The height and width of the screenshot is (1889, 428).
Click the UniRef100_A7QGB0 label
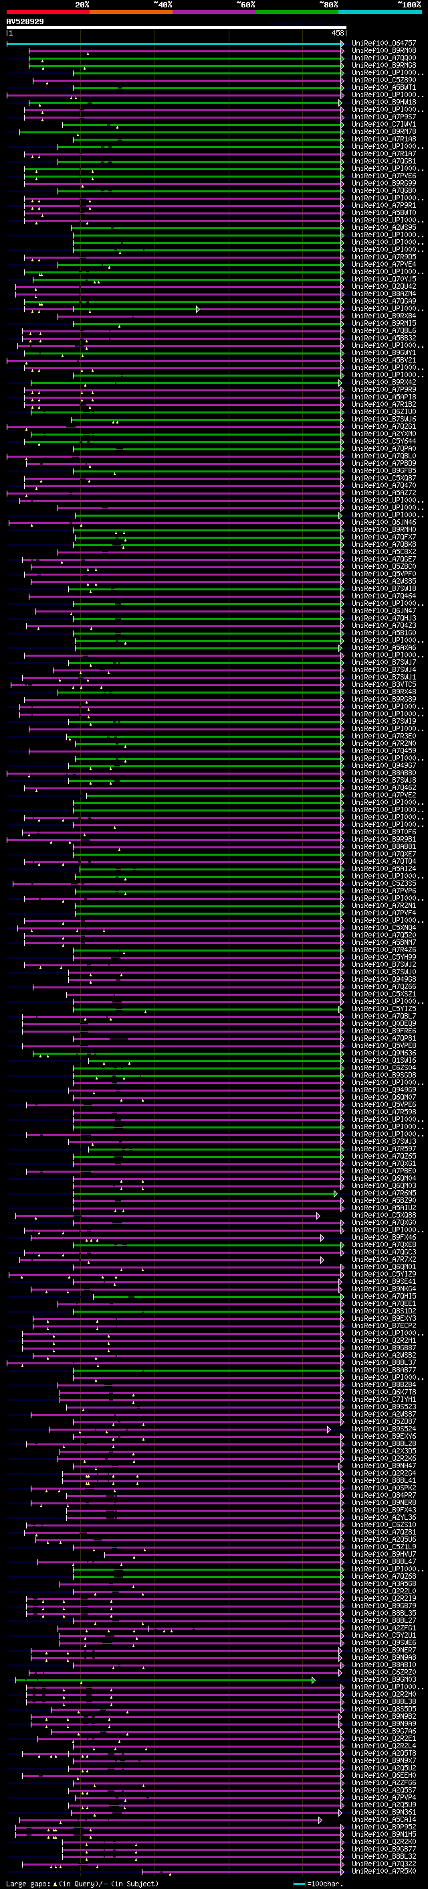click(x=383, y=191)
